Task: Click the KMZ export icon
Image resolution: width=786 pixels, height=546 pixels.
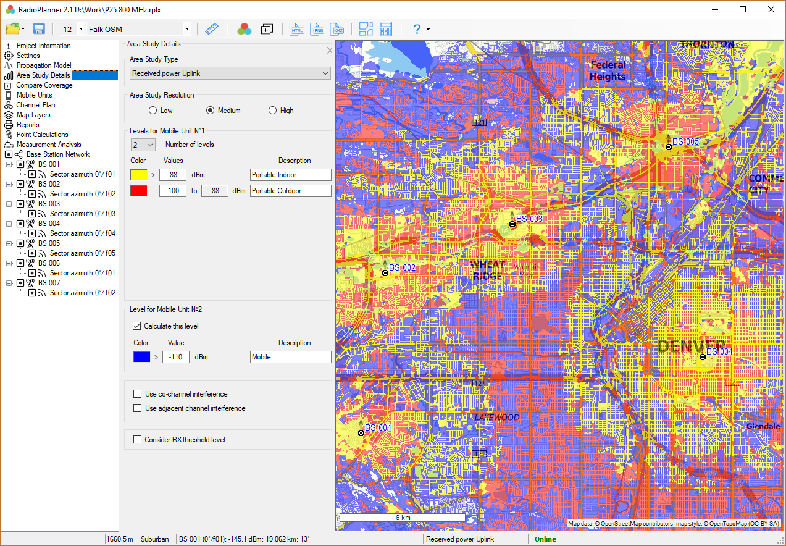Action: tap(338, 29)
